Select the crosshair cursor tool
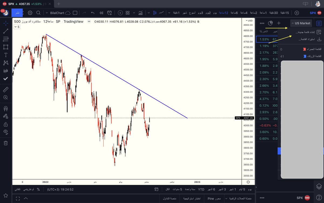This screenshot has width=324, height=203. coord(6,23)
